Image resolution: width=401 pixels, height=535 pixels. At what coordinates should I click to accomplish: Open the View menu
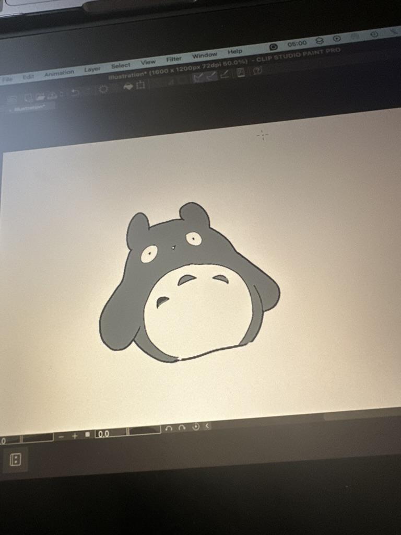pos(148,62)
